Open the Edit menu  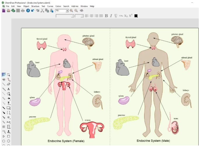(13, 6)
